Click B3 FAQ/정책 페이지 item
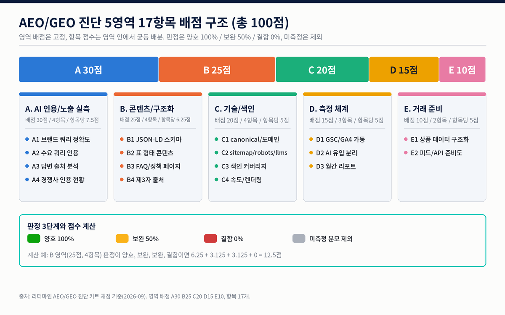505x315 pixels. pyautogui.click(x=150, y=166)
